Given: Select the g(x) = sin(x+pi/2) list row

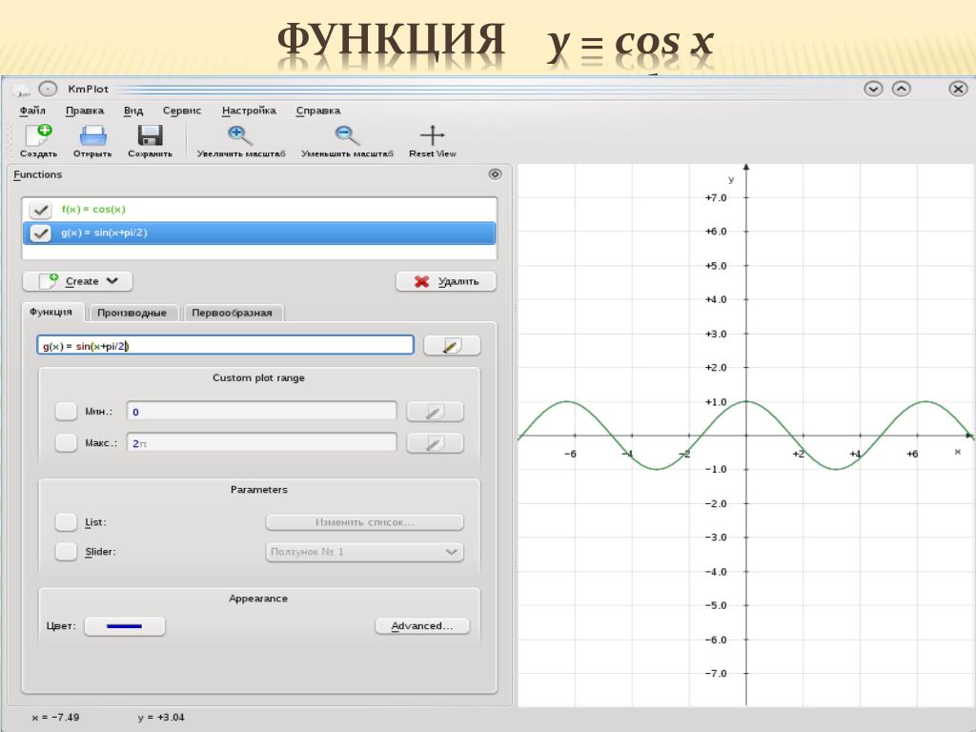Looking at the screenshot, I should click(259, 233).
